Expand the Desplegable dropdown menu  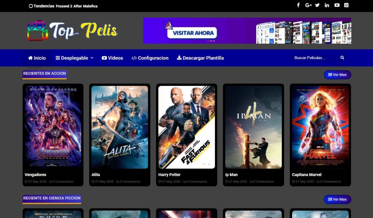pos(74,58)
